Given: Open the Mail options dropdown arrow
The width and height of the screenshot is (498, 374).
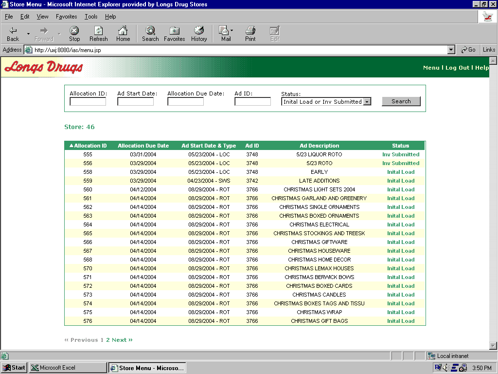Looking at the screenshot, I should point(231,31).
